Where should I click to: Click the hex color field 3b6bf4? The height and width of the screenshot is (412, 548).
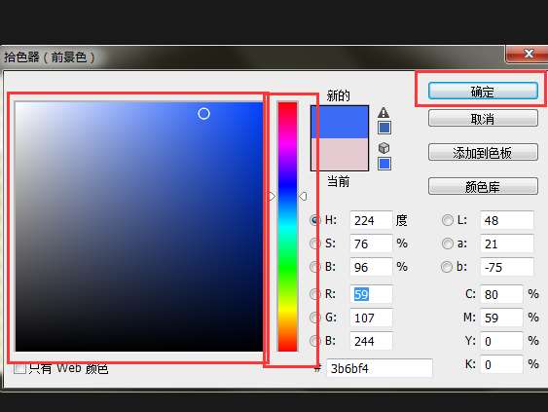380,368
